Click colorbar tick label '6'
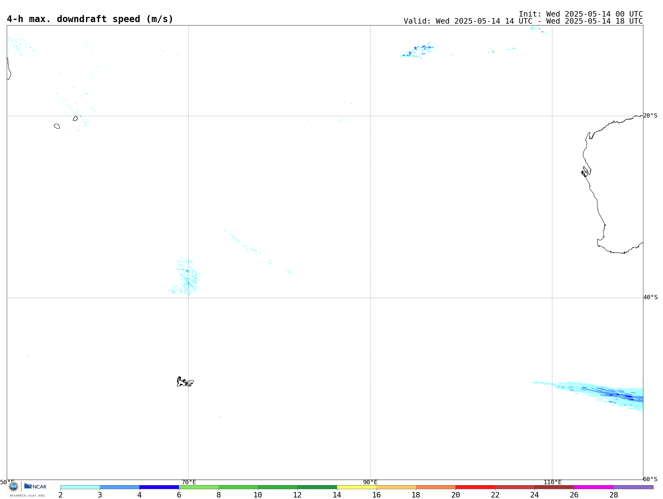This screenshot has width=663, height=499. point(179,495)
